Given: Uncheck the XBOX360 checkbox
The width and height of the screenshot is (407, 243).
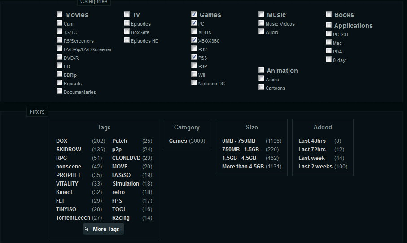Looking at the screenshot, I should [194, 40].
